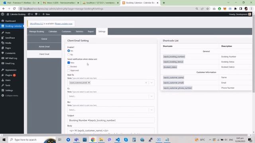Select the Settings tab
The image size is (255, 143).
(102, 31)
